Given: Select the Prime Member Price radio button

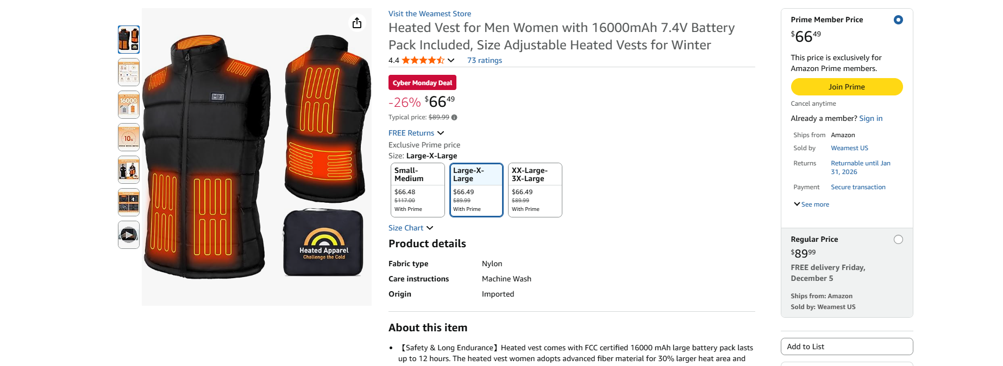Looking at the screenshot, I should pos(898,20).
